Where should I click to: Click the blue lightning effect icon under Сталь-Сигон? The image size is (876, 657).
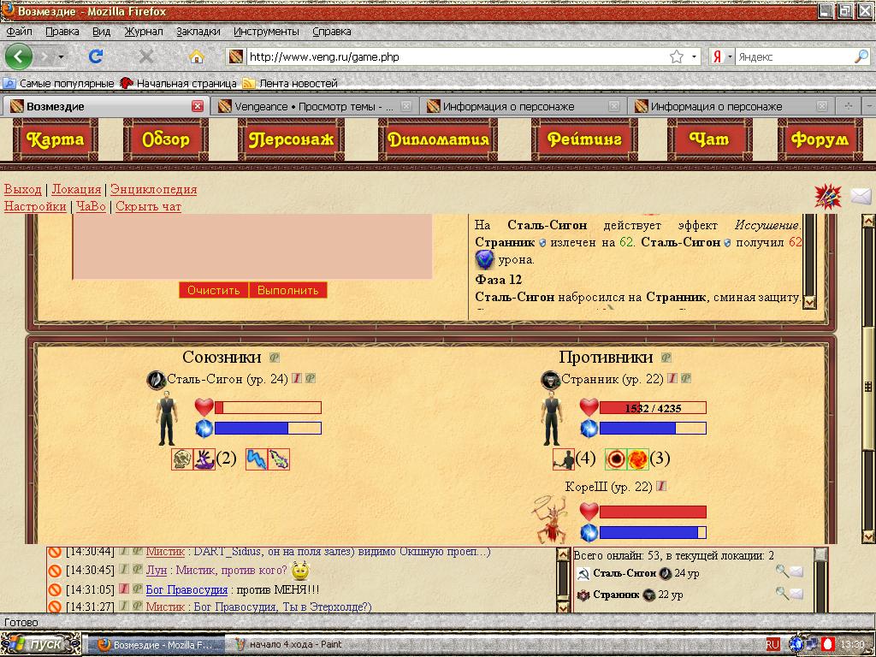point(257,459)
